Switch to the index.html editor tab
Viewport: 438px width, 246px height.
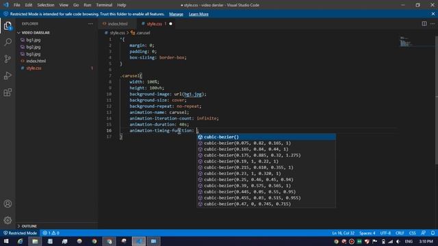(117, 24)
